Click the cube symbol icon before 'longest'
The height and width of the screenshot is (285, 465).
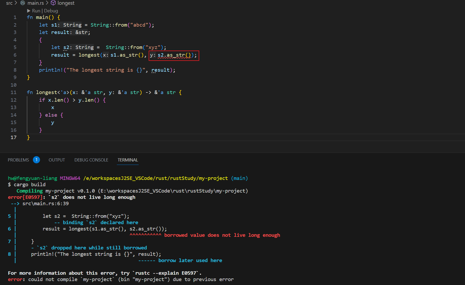tap(53, 3)
